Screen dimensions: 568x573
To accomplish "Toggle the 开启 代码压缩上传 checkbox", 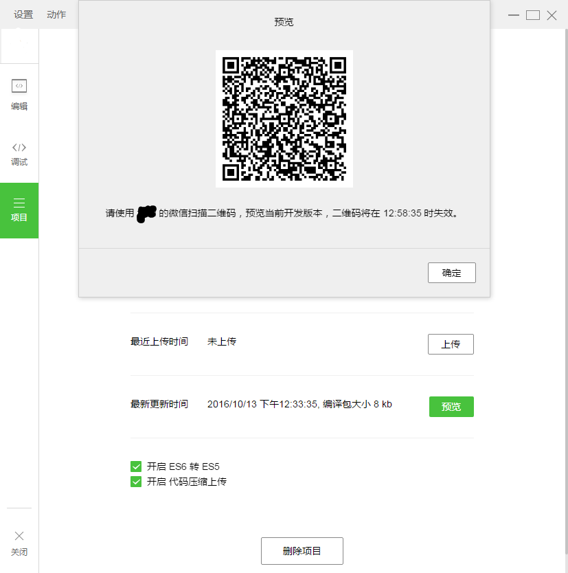I will click(x=136, y=482).
